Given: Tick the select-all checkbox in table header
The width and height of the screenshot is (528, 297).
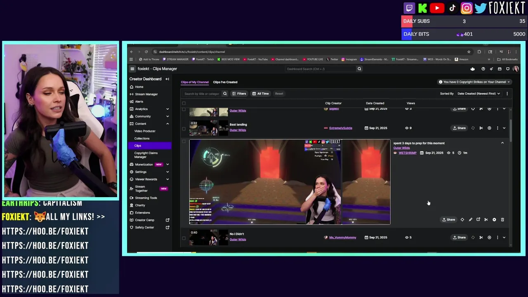Looking at the screenshot, I should click(x=184, y=104).
